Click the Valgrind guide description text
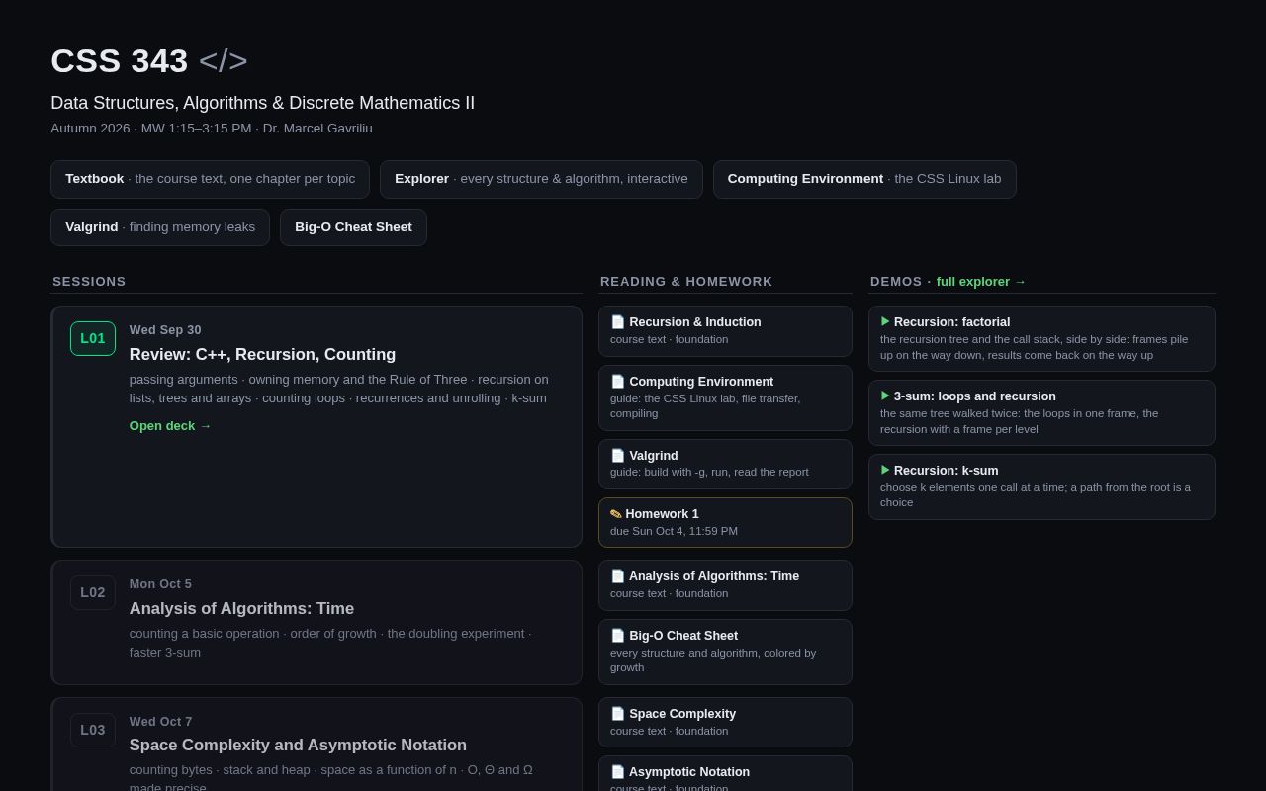The height and width of the screenshot is (791, 1266). click(709, 472)
